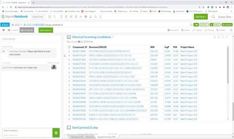Toggle the ACTIVE status badge

click(204, 25)
